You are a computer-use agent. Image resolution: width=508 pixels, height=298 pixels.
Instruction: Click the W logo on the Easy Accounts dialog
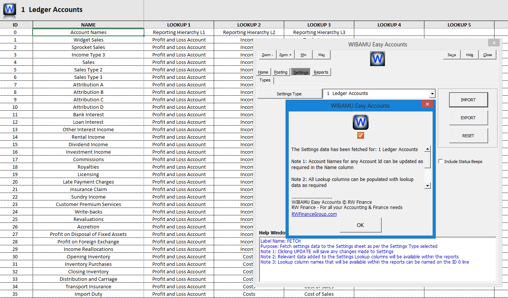coord(377,58)
